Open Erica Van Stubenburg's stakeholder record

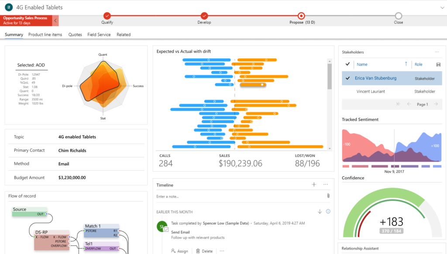tap(375, 78)
